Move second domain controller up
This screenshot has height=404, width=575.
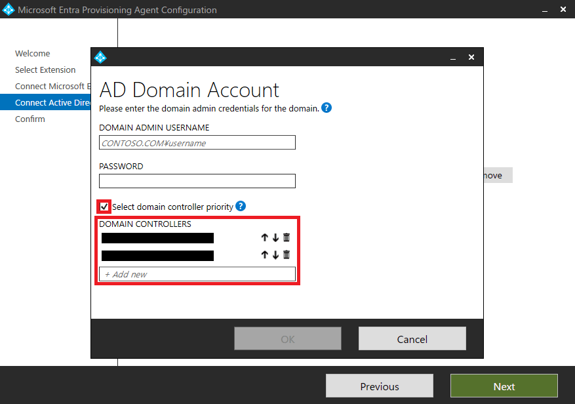264,254
